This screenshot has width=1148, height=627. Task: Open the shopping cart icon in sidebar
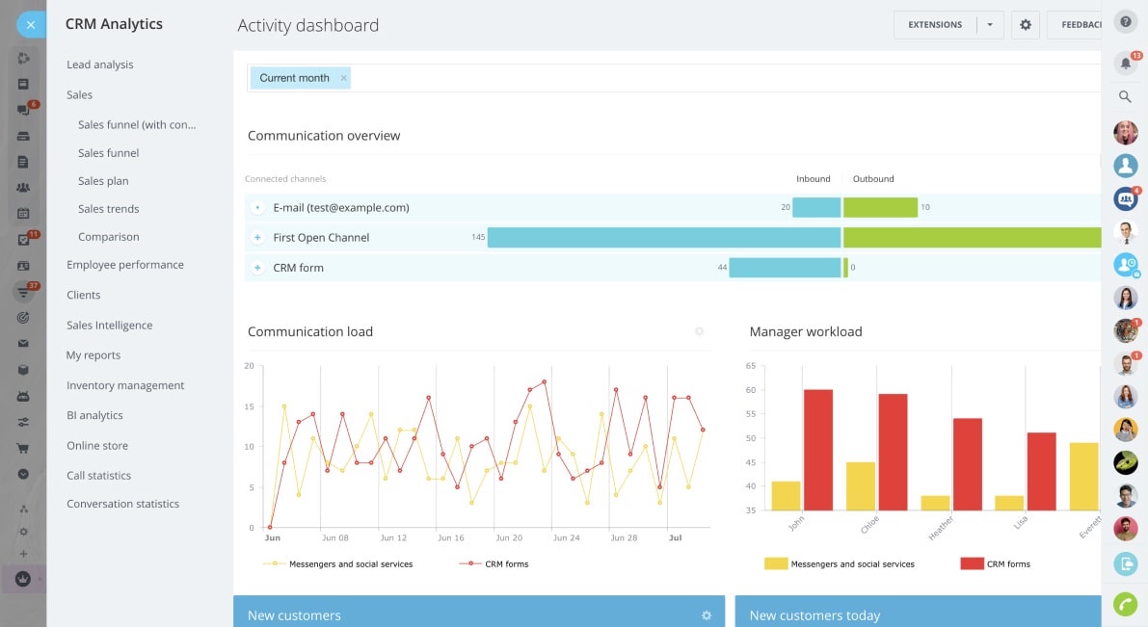23,448
